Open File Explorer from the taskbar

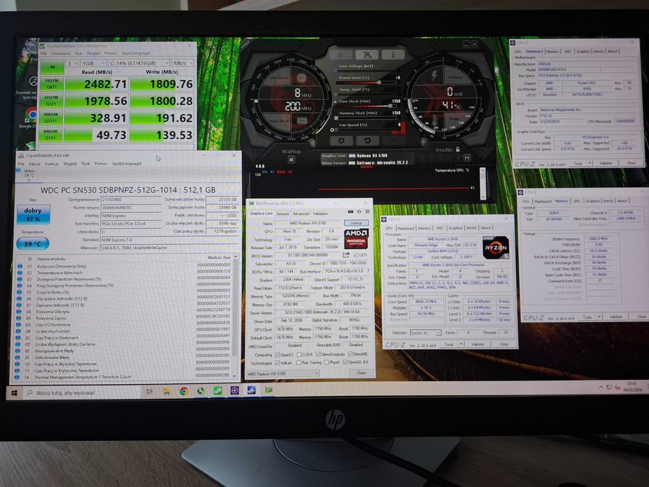(x=166, y=392)
